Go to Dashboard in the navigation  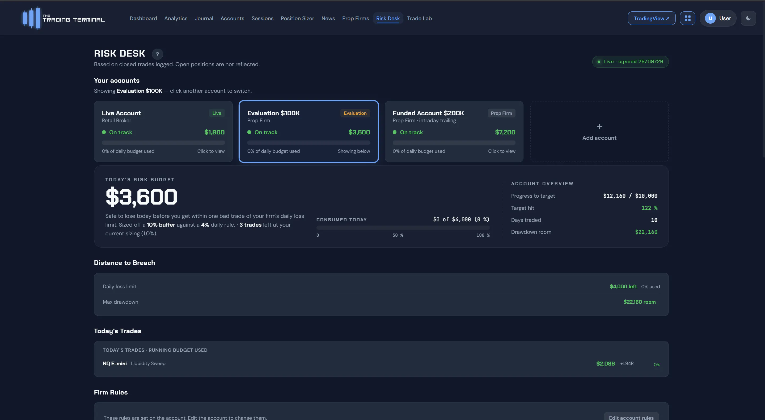143,18
